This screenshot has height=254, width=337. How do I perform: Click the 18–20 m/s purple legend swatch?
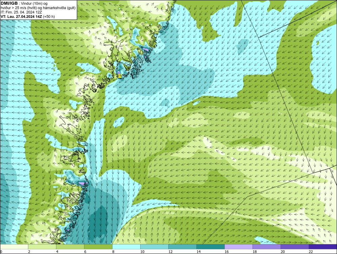(267, 247)
